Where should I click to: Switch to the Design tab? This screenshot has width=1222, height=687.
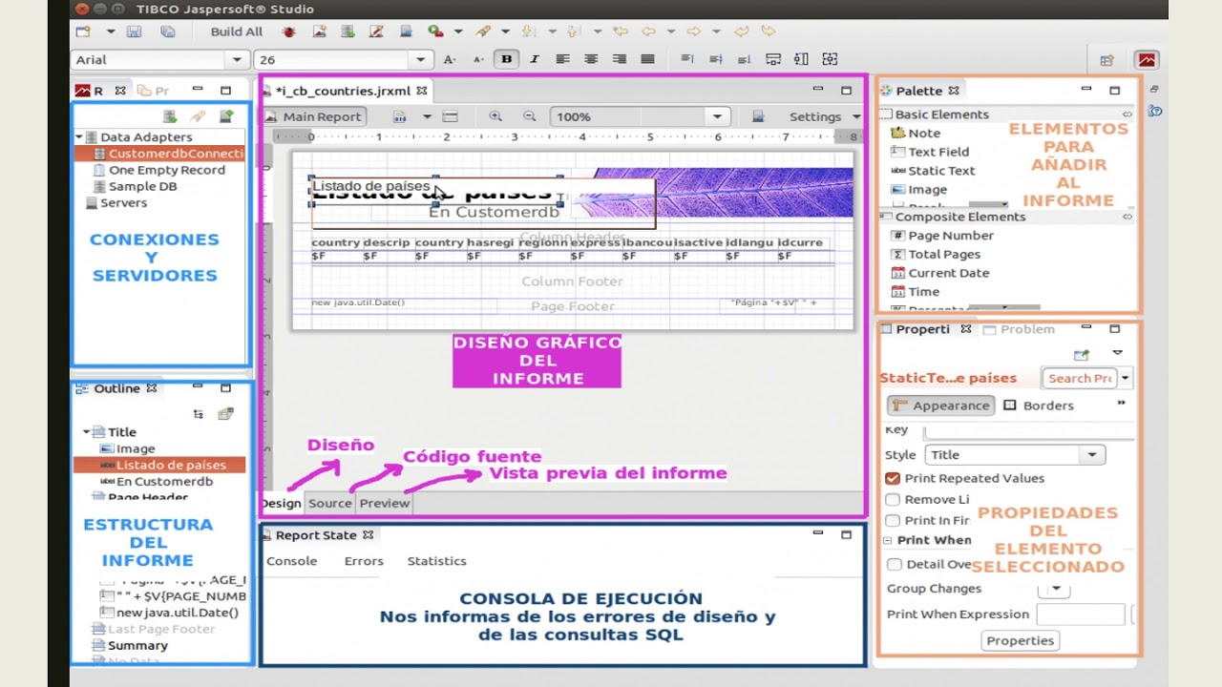click(281, 503)
